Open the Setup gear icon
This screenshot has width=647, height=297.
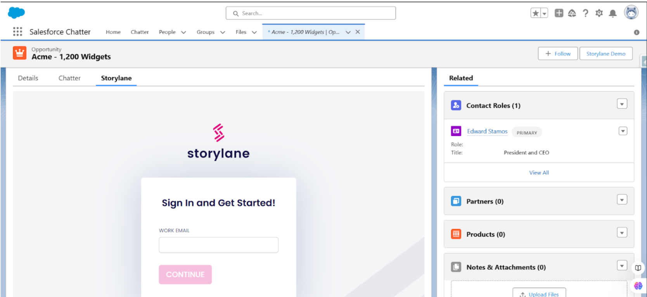coord(599,13)
